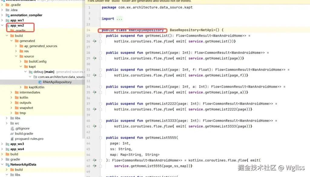Screen dimensions: 310x177
Task: Click suspend call gutter icon beside line 26
Action: point(94,41)
